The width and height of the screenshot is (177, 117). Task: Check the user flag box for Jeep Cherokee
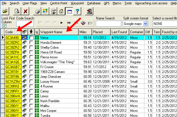[x=31, y=77]
